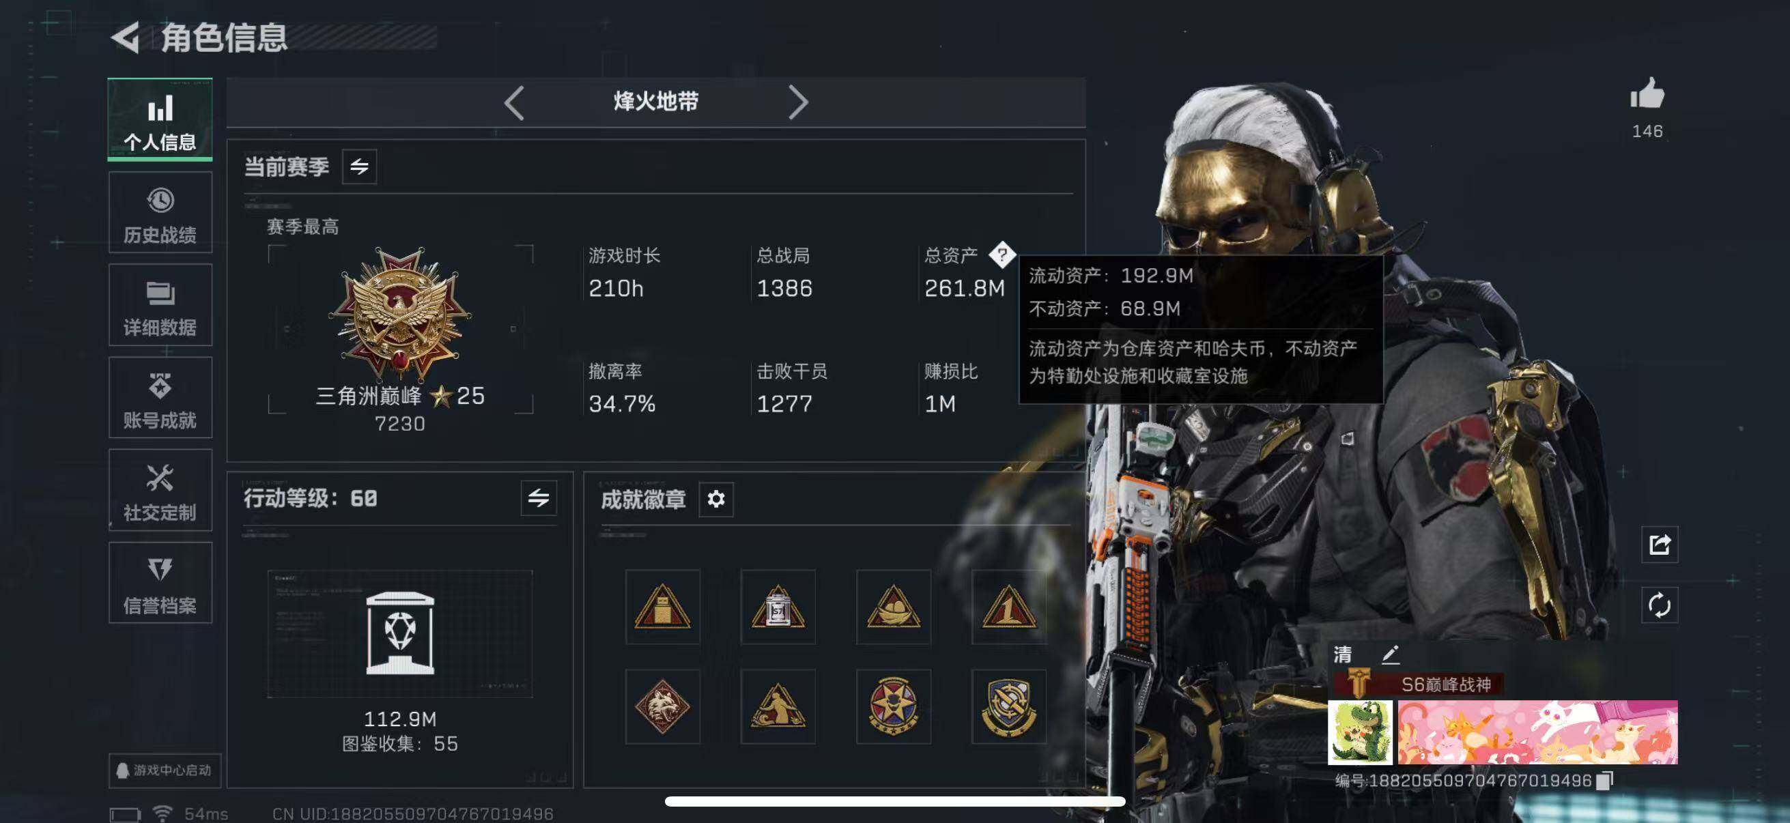This screenshot has width=1790, height=823.
Task: Click the crocodile avatar thumbnail
Action: [x=1360, y=732]
